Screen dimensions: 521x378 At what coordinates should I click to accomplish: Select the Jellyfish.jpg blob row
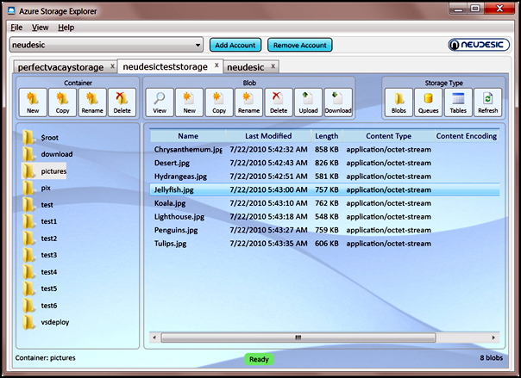[324, 189]
